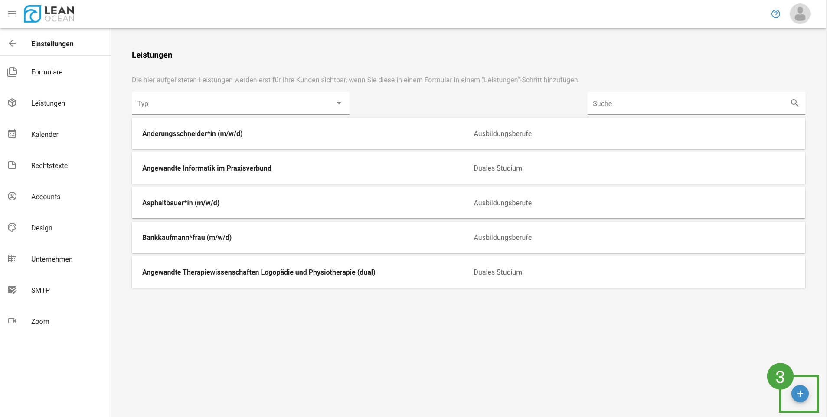
Task: Click the search magnifier icon
Action: click(794, 103)
